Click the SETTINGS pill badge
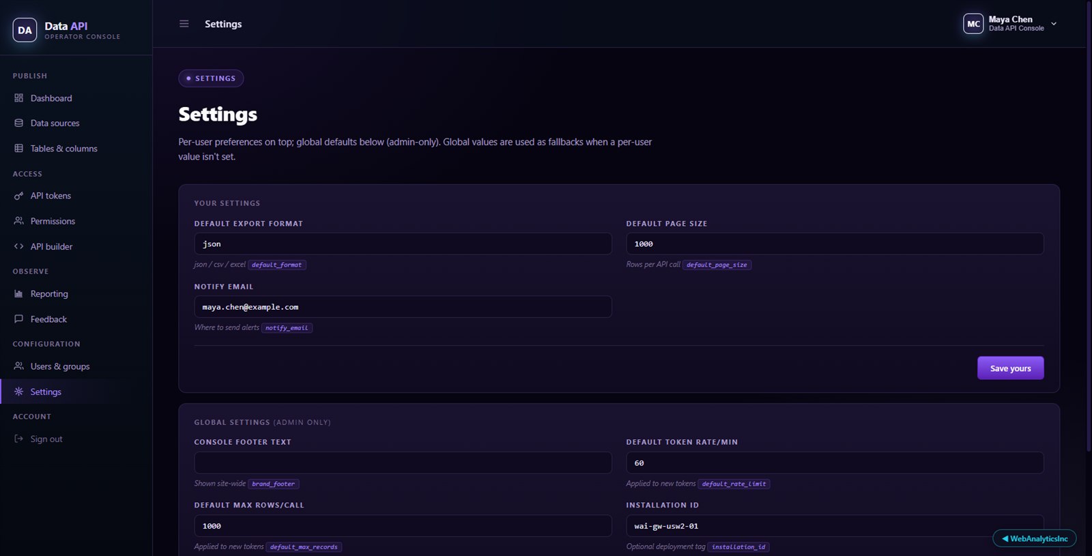This screenshot has width=1092, height=556. pos(211,78)
